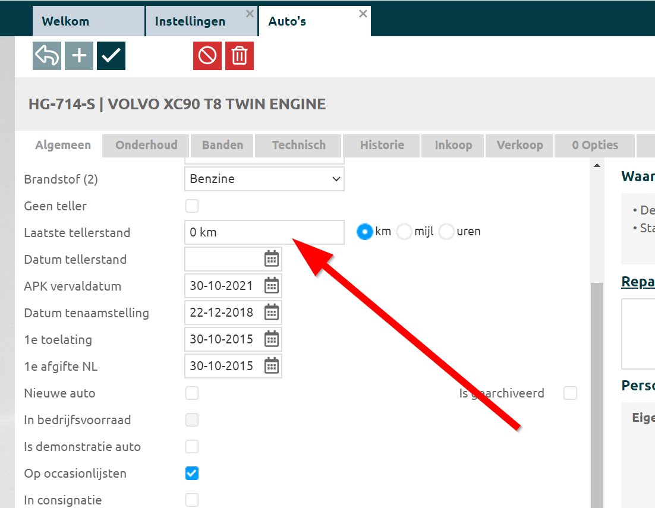Enable the Geen teller checkbox

pyautogui.click(x=191, y=206)
